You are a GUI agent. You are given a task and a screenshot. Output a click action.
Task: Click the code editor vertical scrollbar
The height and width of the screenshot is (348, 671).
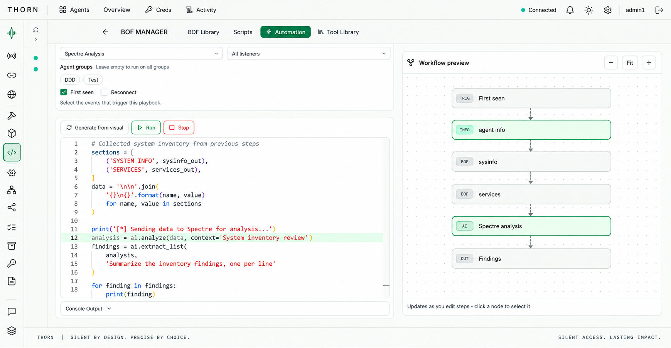click(386, 218)
